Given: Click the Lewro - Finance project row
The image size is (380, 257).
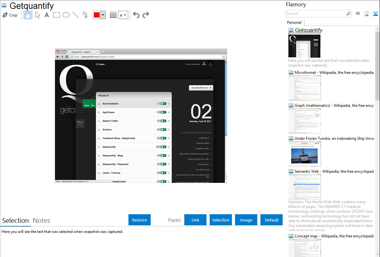Looking at the screenshot, I should pyautogui.click(x=134, y=173).
